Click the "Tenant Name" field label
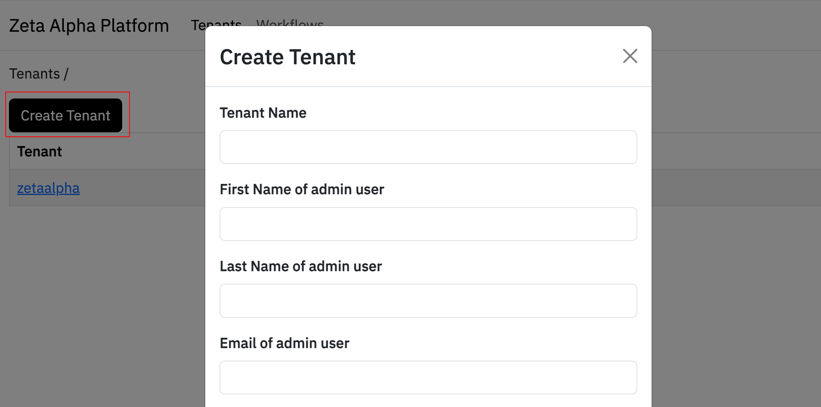821x407 pixels. [263, 113]
